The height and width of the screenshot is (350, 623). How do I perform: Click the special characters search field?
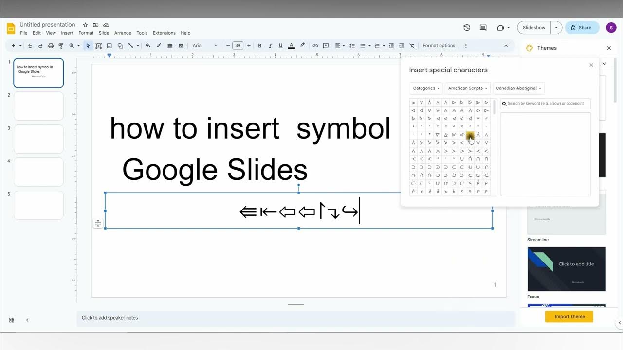(546, 104)
